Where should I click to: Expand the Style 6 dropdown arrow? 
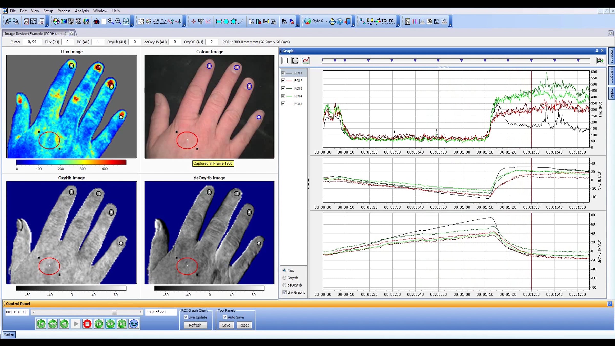(327, 21)
